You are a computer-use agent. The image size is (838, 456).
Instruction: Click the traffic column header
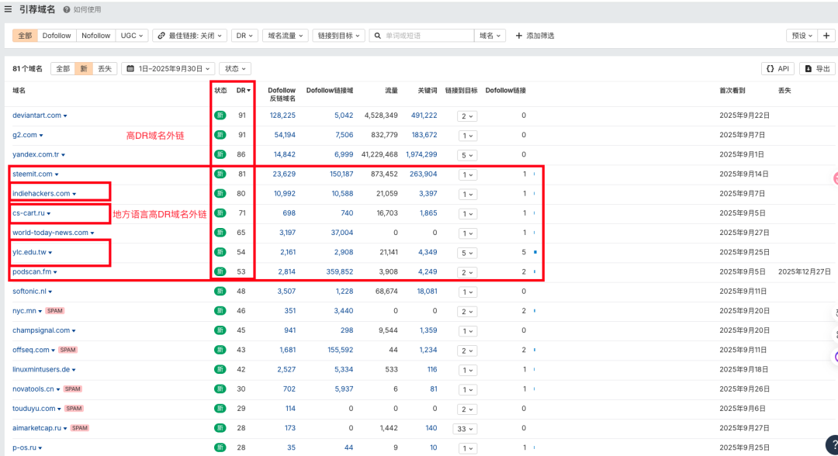coord(392,91)
